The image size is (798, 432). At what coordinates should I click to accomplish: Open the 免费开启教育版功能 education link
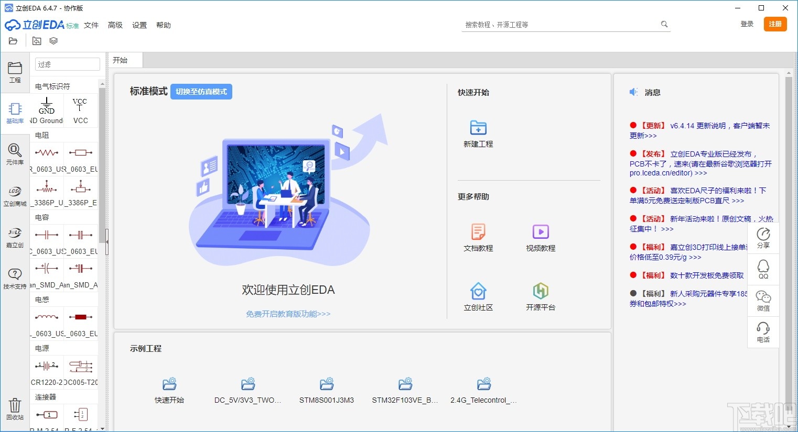(289, 314)
